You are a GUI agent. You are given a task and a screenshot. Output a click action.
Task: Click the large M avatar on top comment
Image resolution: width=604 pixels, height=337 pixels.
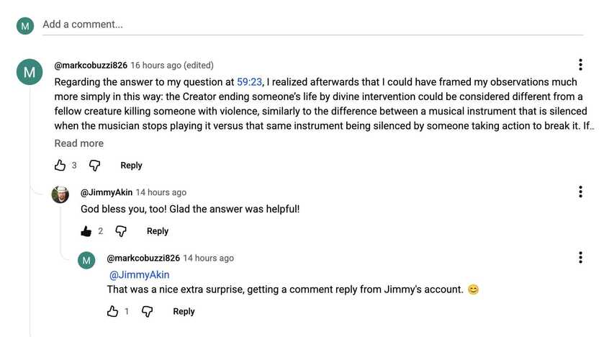30,72
